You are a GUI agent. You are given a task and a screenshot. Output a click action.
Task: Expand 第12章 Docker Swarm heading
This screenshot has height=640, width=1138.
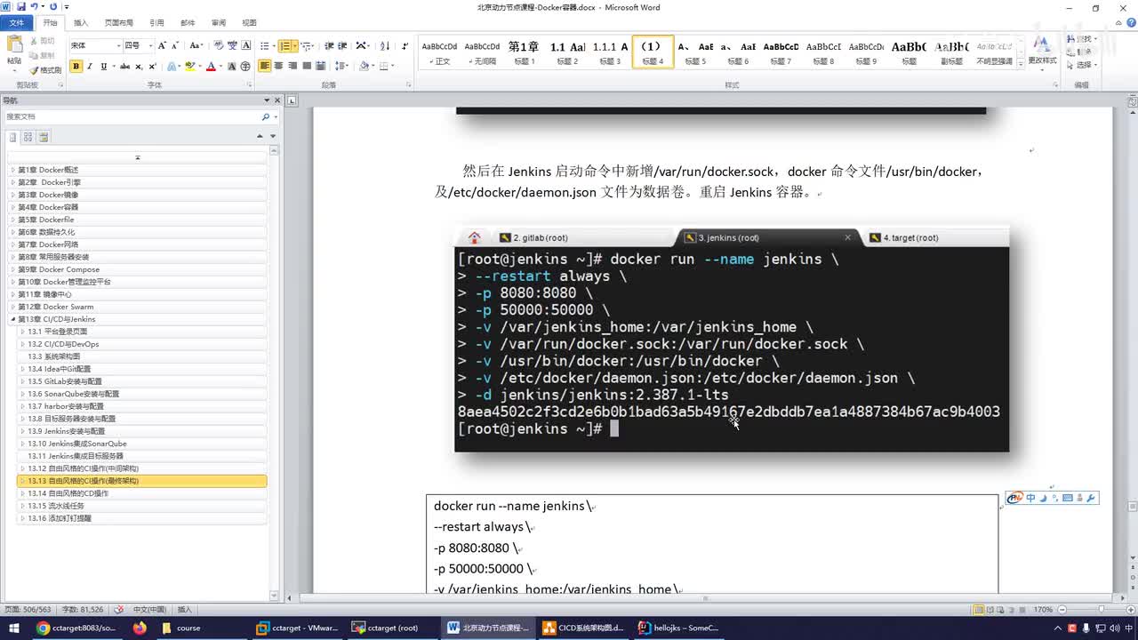pos(13,307)
